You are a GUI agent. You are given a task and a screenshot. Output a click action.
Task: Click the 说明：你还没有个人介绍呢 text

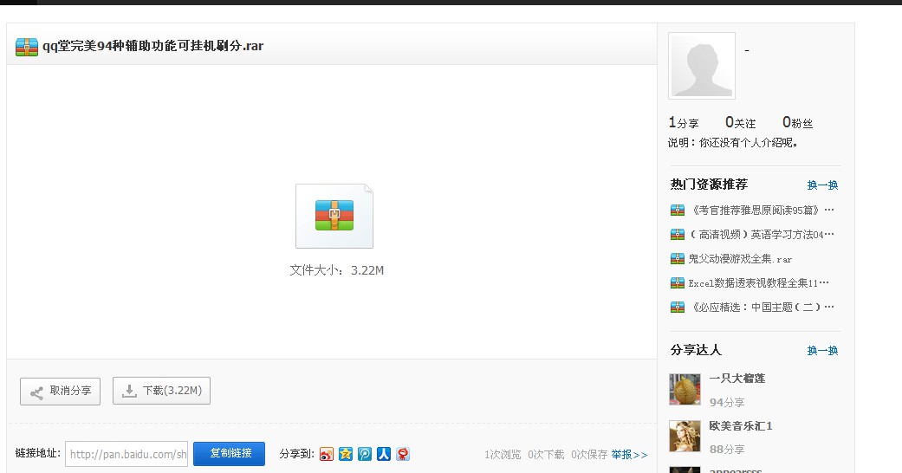pyautogui.click(x=733, y=143)
